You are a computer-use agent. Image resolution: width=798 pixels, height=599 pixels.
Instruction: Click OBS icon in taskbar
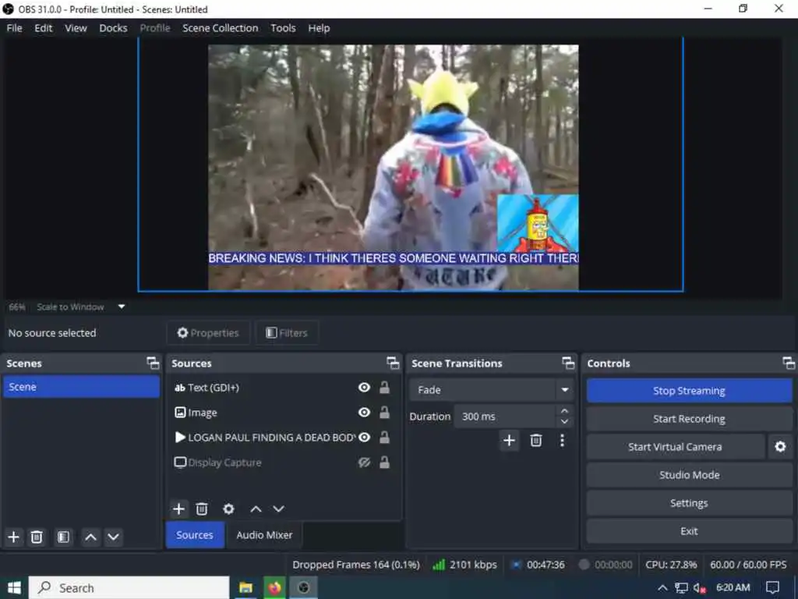[x=304, y=588]
